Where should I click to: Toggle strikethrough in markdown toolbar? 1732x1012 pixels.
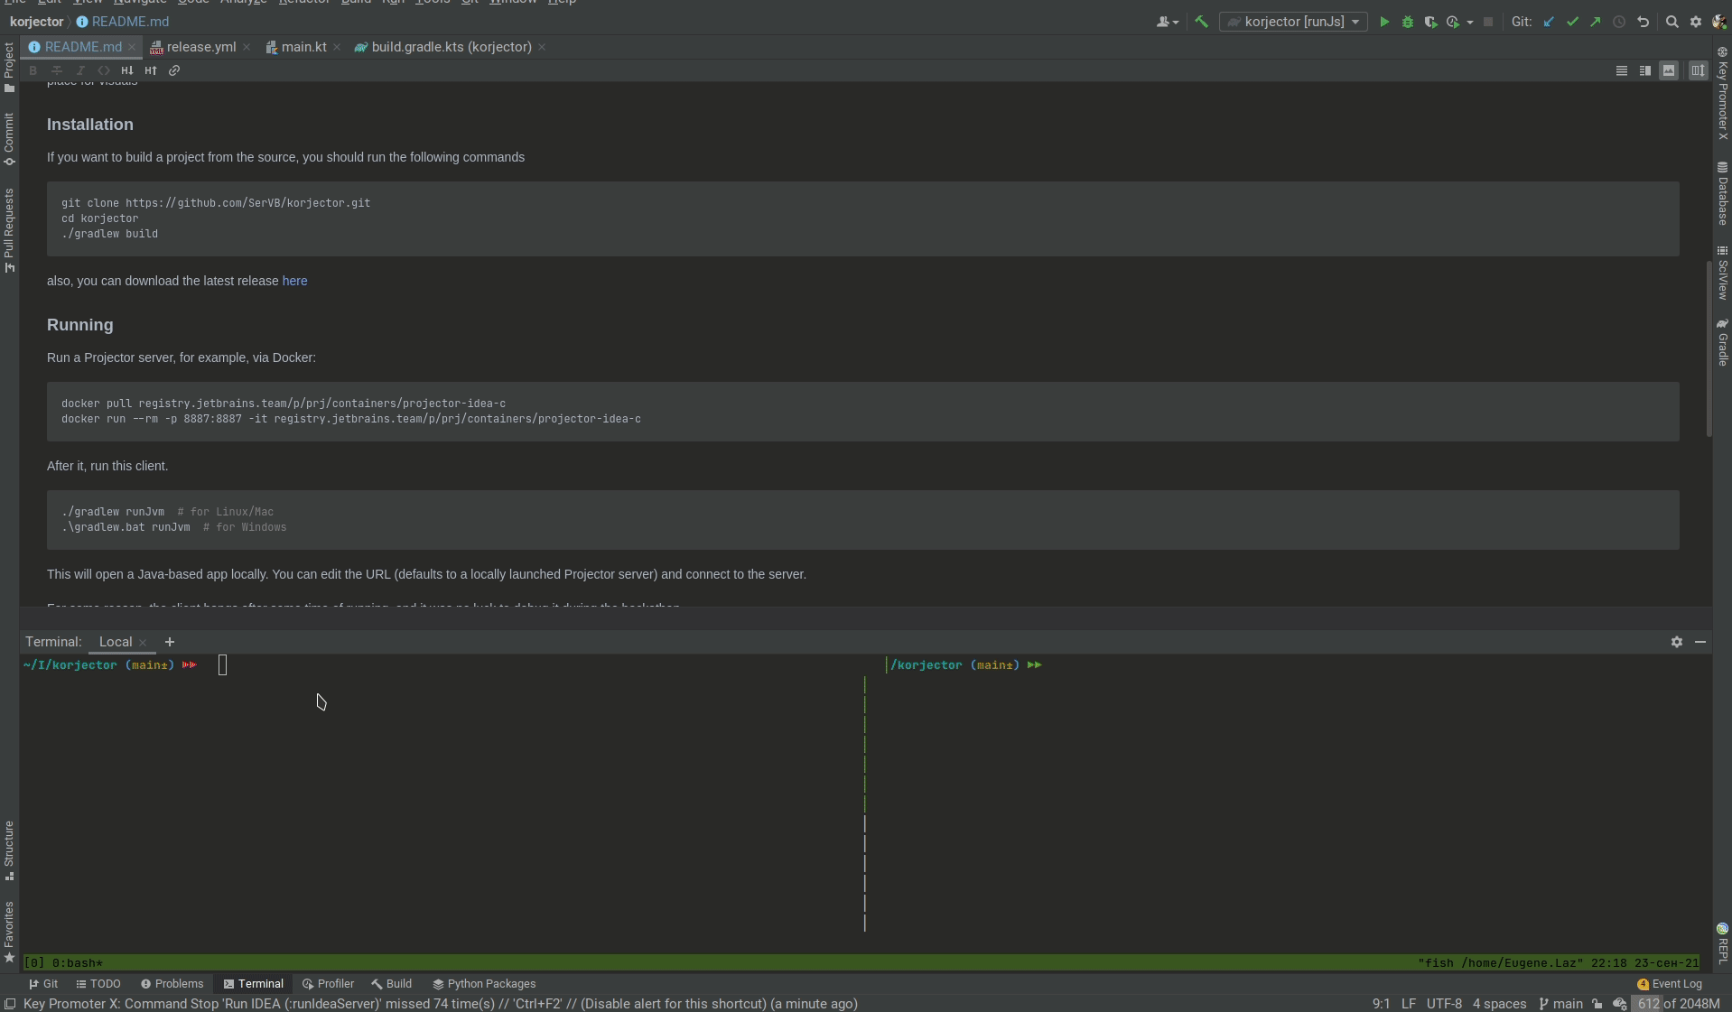[57, 70]
